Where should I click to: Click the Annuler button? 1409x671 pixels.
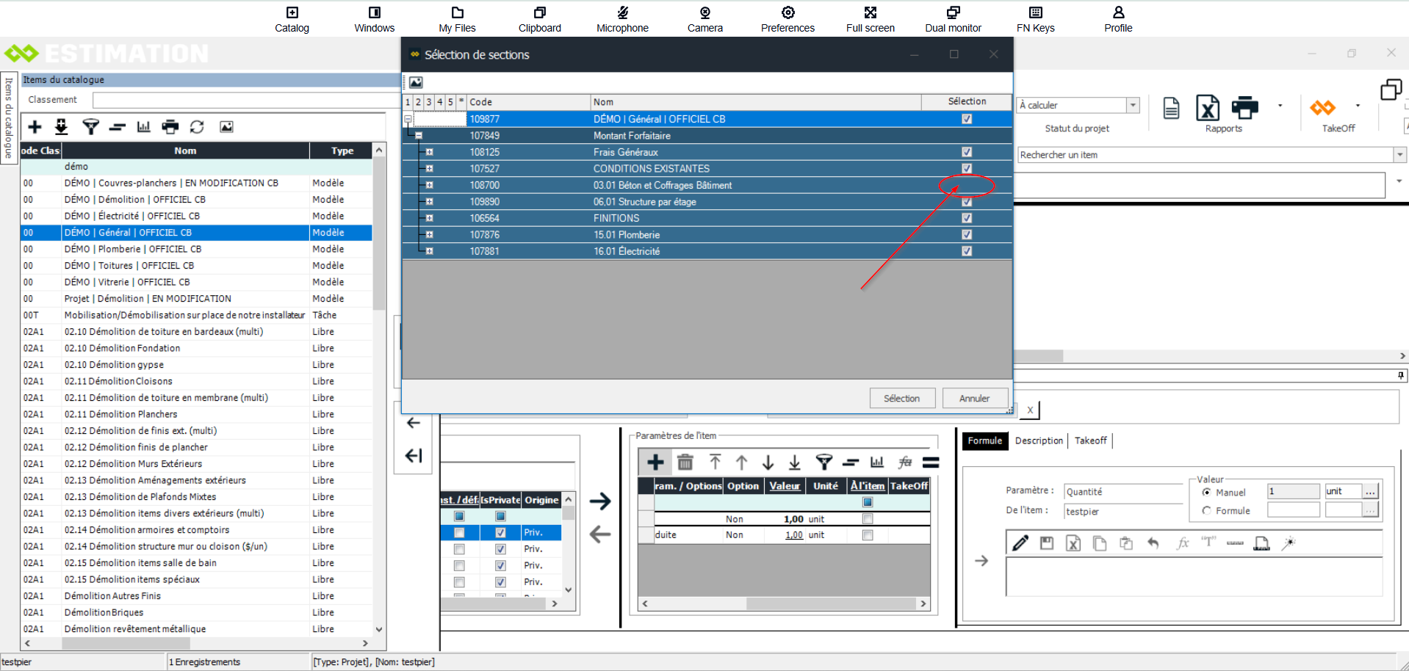pos(974,399)
